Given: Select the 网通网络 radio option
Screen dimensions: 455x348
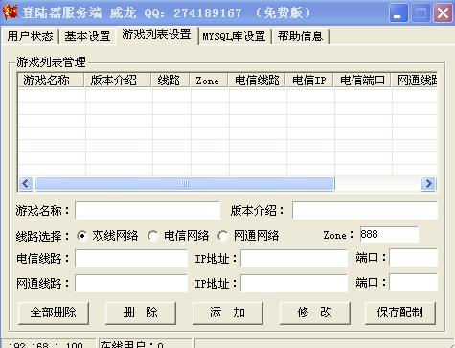Looking at the screenshot, I should 222,236.
